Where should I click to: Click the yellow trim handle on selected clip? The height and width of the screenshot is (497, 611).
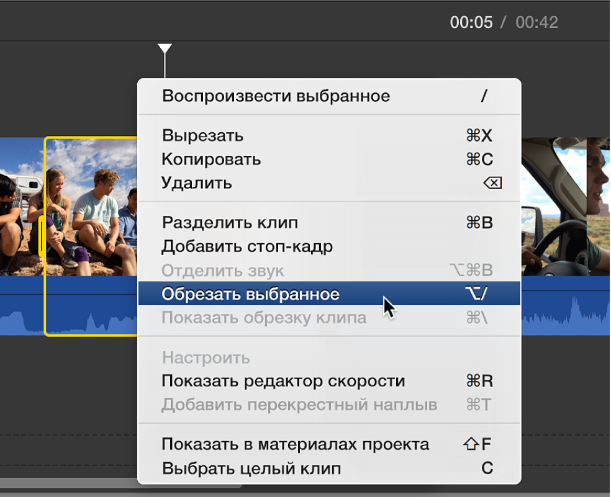coord(42,236)
